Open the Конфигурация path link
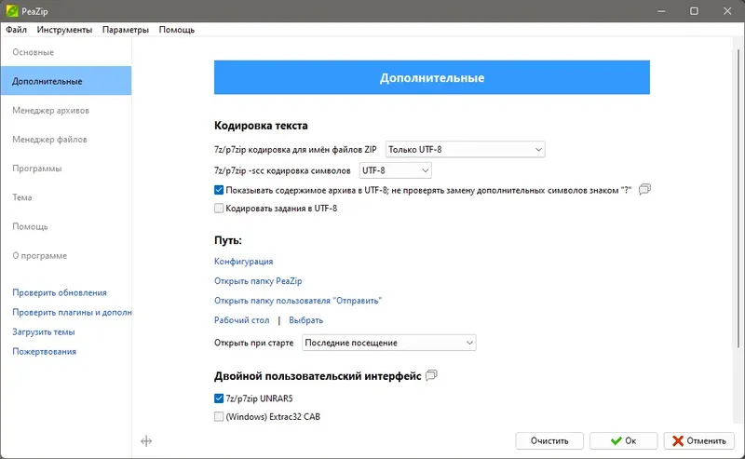The image size is (745, 459). [x=243, y=262]
